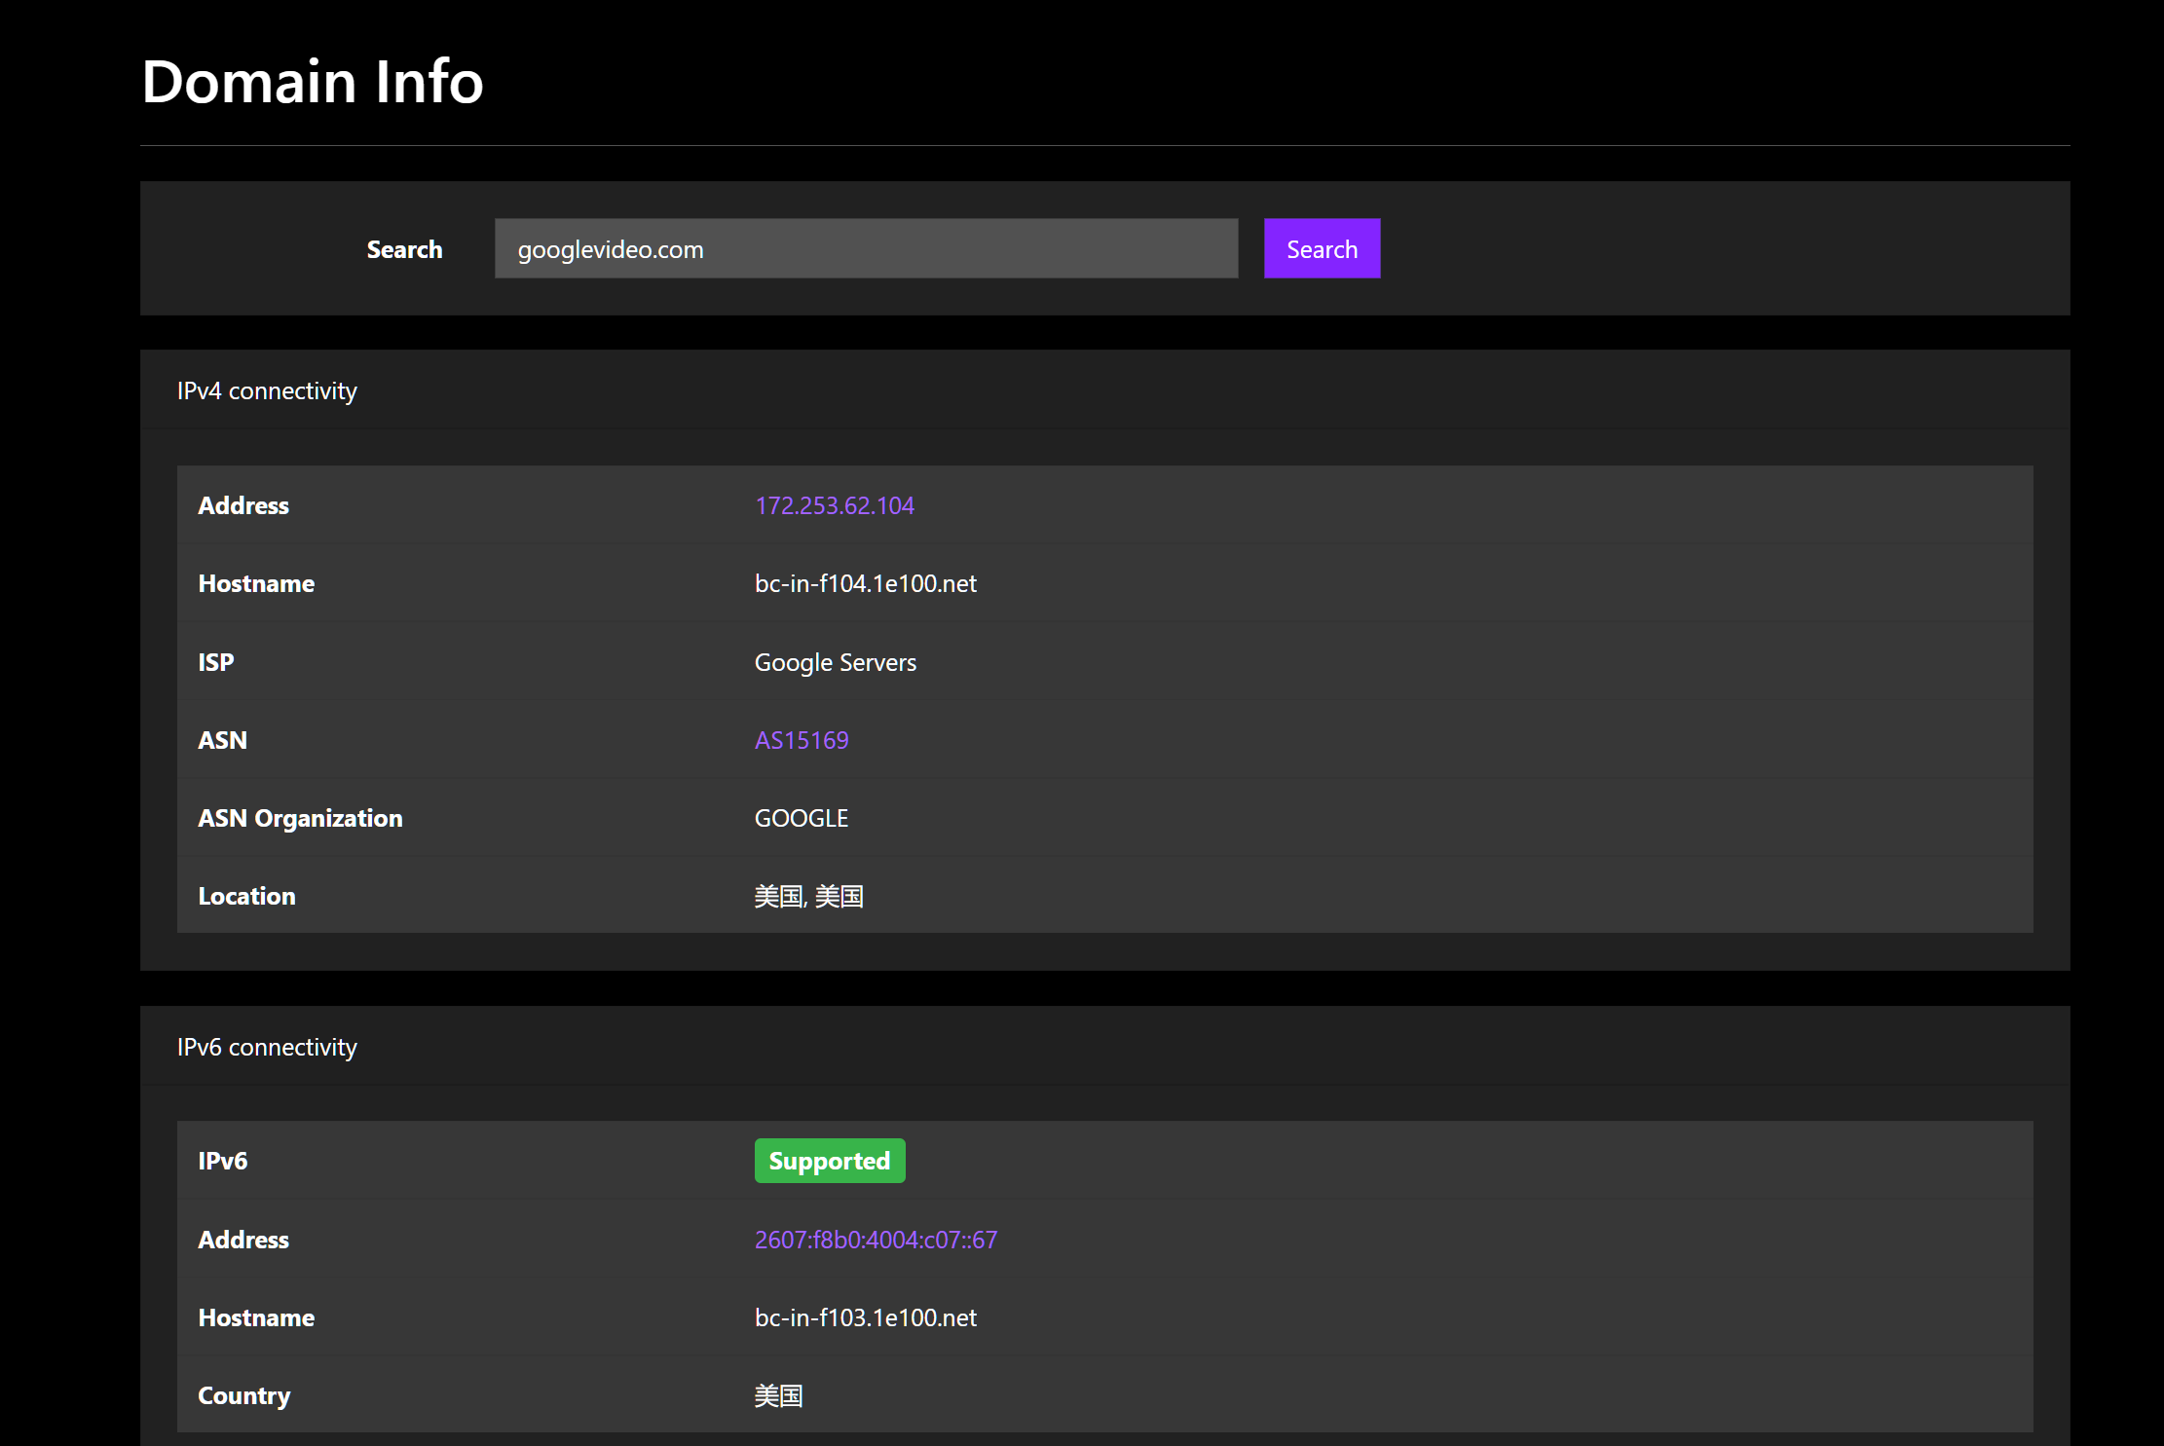
Task: Focus the googlevideo.com search field
Action: pyautogui.click(x=865, y=249)
